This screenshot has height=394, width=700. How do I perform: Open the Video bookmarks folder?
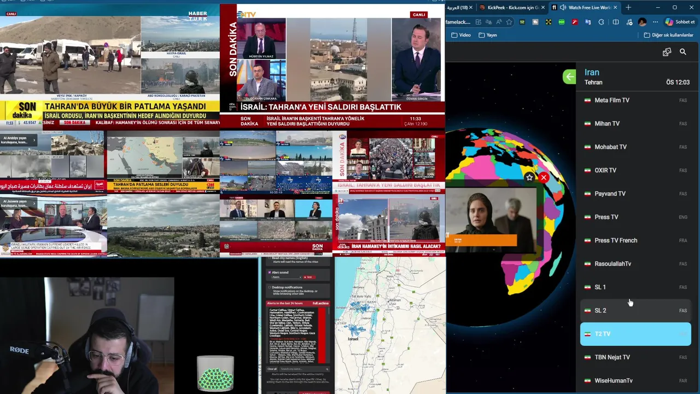[x=460, y=35]
